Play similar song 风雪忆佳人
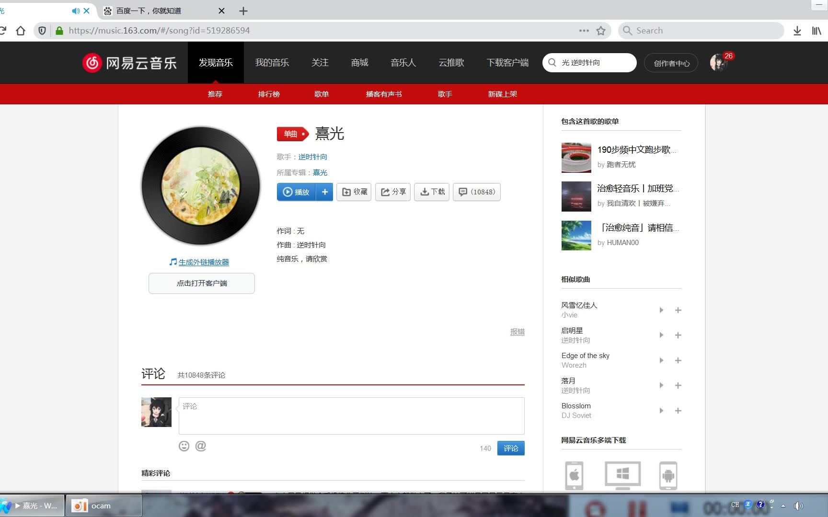 (661, 310)
